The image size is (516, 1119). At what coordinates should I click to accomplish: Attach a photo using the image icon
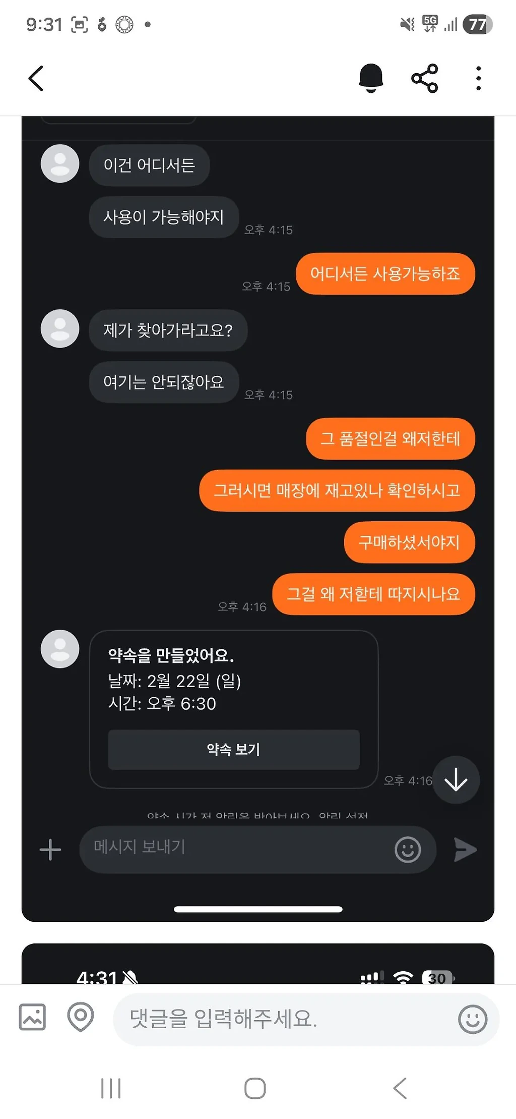coord(32,1016)
